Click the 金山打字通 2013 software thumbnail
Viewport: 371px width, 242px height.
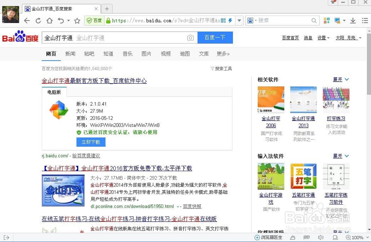[x=303, y=99]
